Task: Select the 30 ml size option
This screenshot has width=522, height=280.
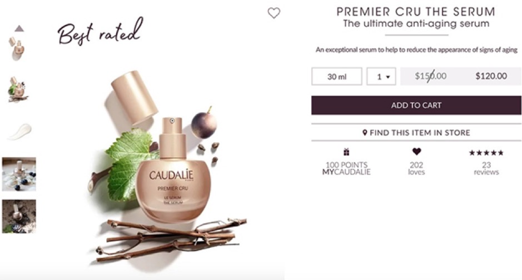Action: tap(337, 77)
